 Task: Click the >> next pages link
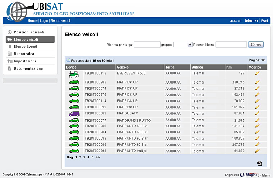click(x=97, y=157)
